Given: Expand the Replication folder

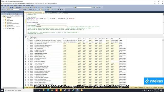Looking at the screenshot, I should (x=4, y=22).
